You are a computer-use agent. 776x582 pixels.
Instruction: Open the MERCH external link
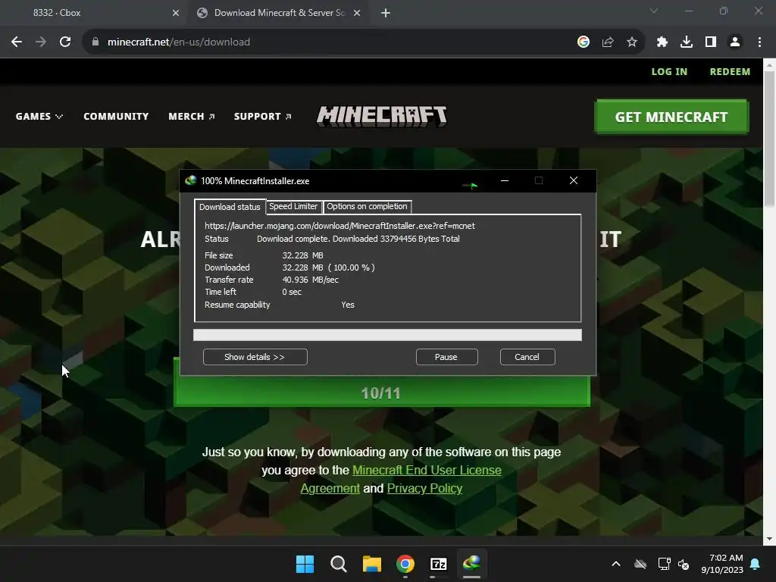(192, 116)
